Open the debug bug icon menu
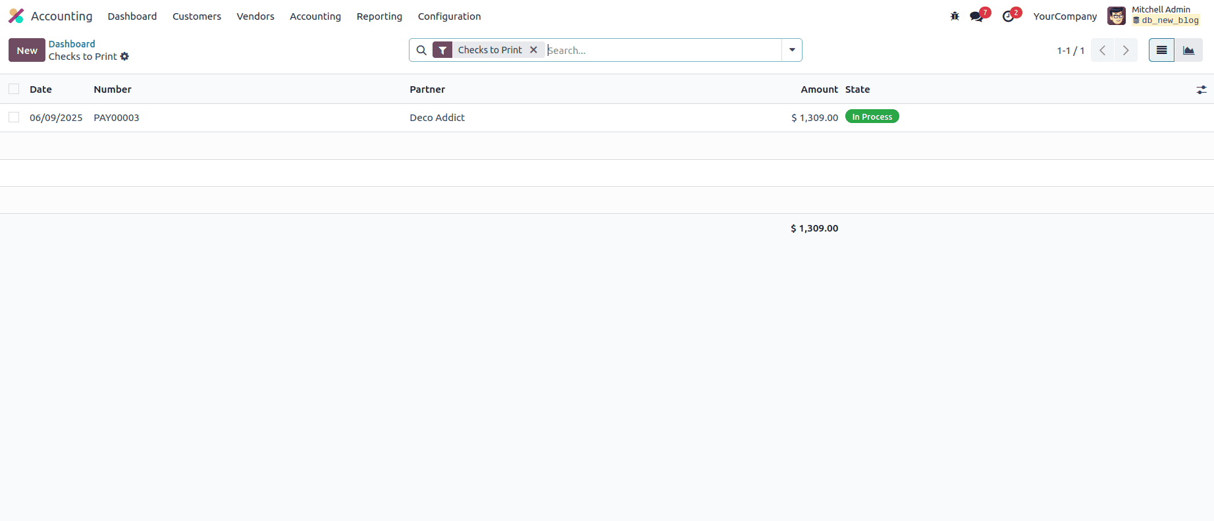Viewport: 1214px width, 521px height. coord(955,16)
